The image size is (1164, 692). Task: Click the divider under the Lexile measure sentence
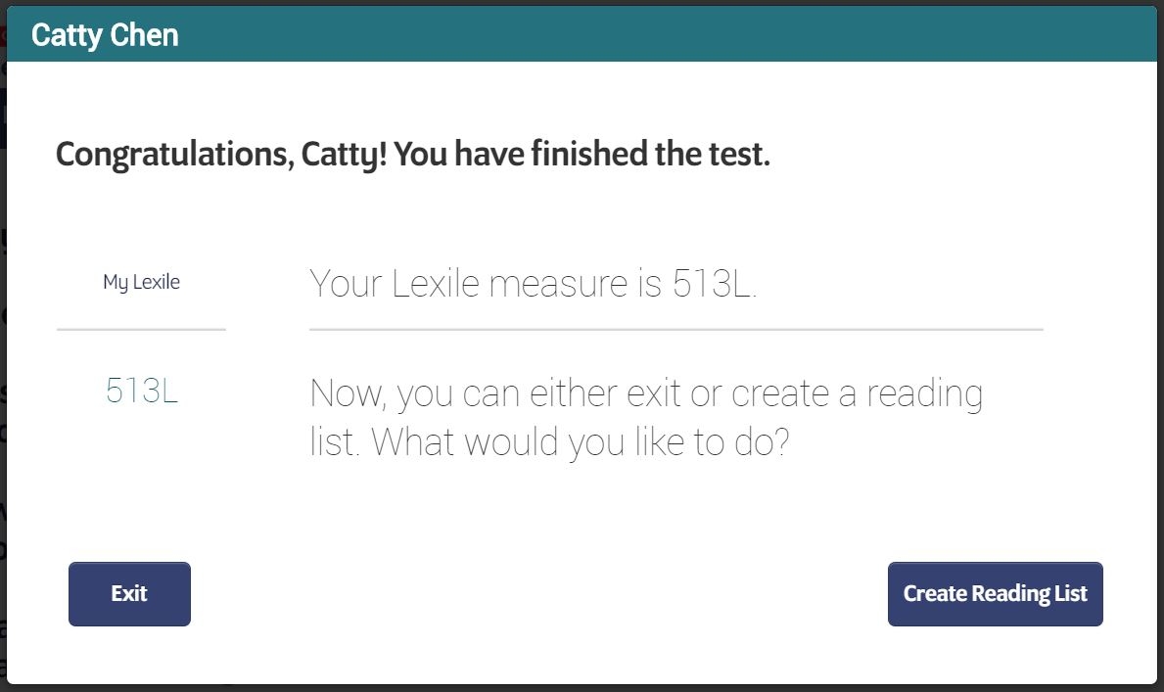point(675,330)
